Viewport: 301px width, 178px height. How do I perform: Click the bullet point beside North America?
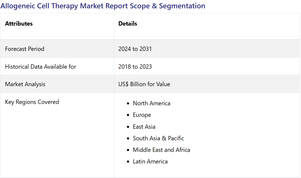(128, 103)
